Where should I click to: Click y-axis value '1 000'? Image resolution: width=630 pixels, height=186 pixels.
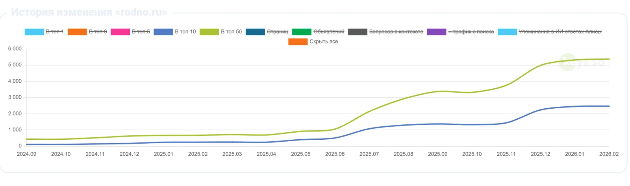point(15,130)
